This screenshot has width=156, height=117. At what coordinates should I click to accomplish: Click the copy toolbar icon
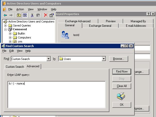[x=38, y=15]
